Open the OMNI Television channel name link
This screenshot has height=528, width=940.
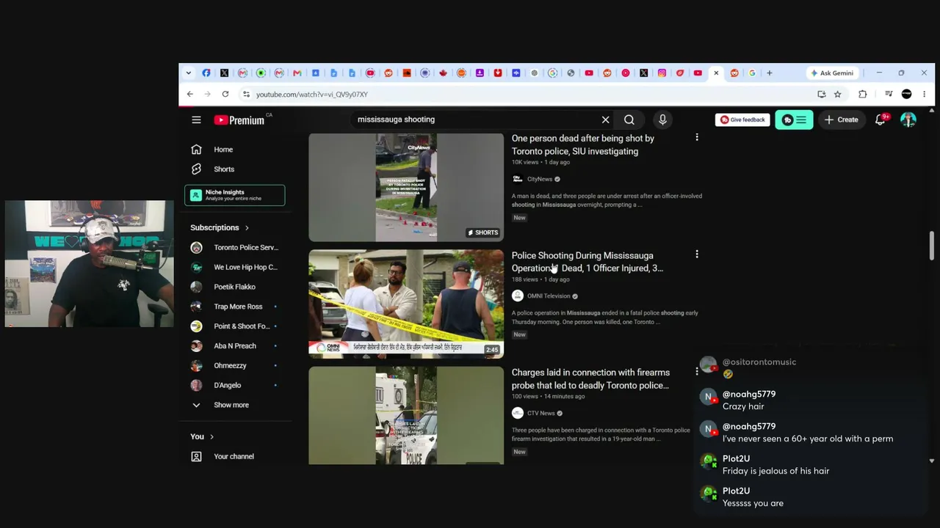pos(549,296)
